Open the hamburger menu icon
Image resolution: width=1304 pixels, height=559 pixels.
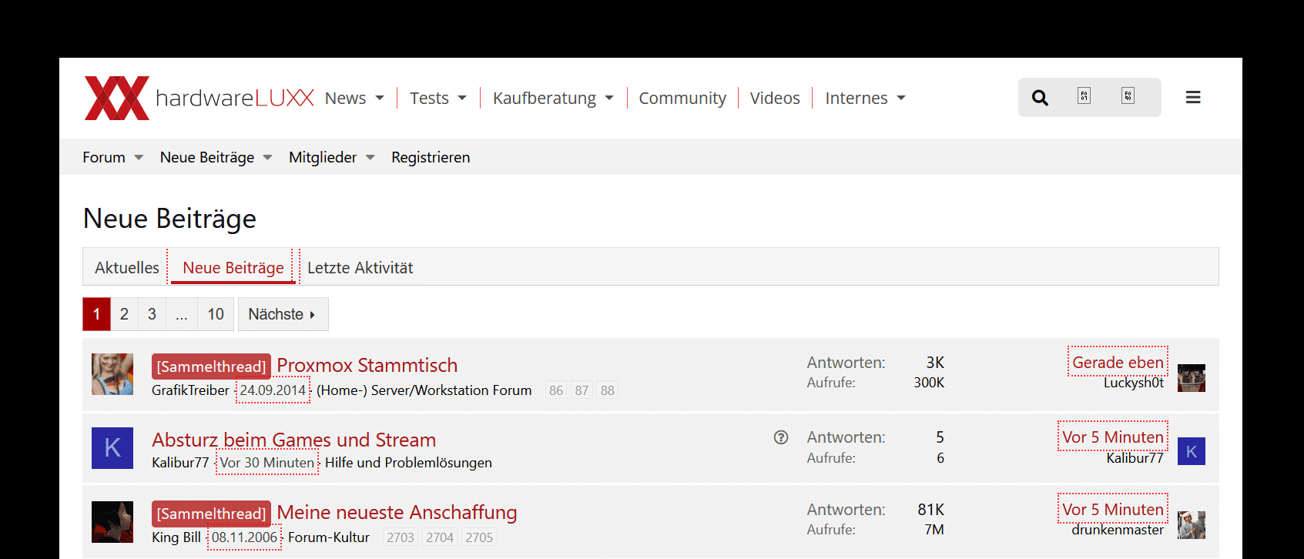tap(1193, 98)
